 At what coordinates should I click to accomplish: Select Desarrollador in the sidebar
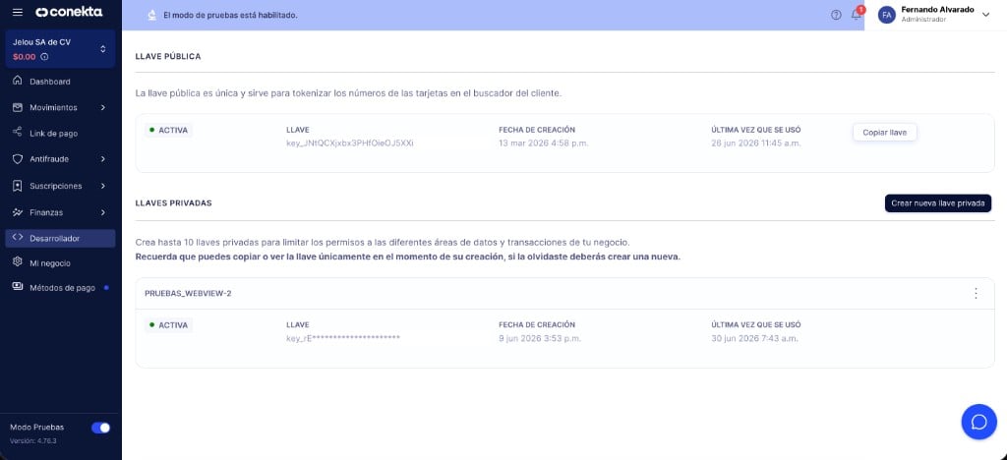(x=60, y=238)
